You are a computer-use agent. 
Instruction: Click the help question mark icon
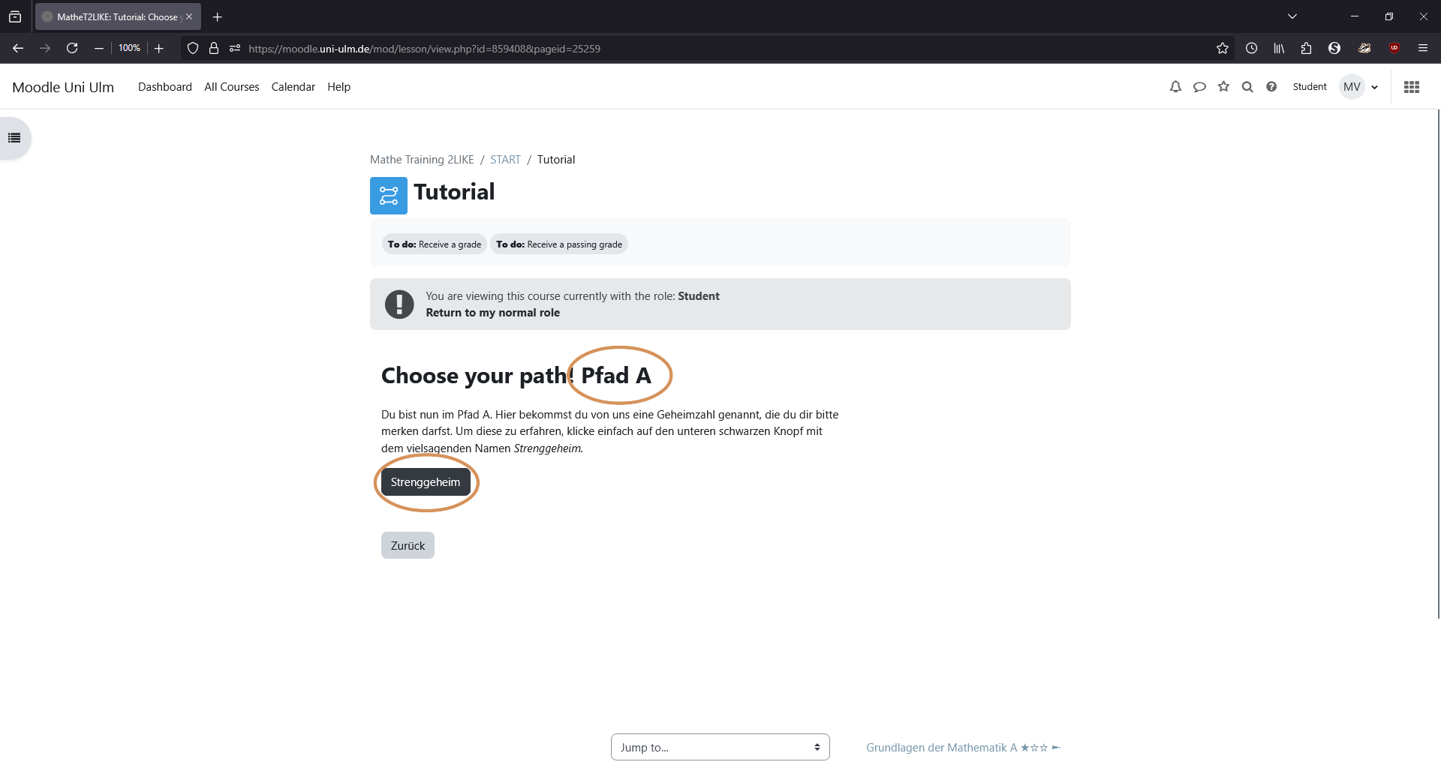click(x=1271, y=87)
